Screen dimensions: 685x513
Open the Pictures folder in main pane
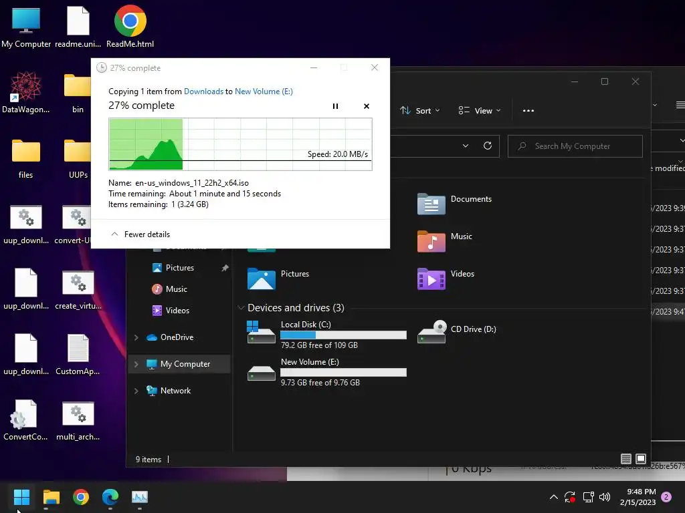pyautogui.click(x=278, y=279)
